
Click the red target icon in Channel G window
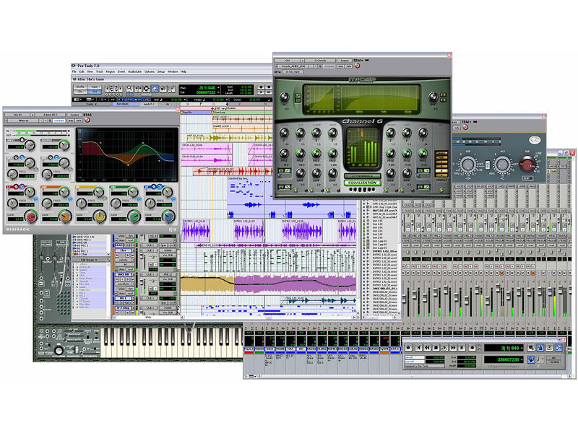357,66
